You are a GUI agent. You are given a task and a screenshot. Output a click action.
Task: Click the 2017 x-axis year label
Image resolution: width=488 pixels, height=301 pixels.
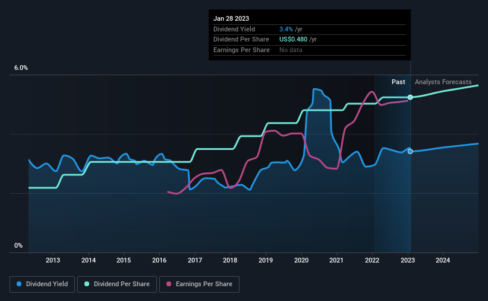pyautogui.click(x=195, y=260)
